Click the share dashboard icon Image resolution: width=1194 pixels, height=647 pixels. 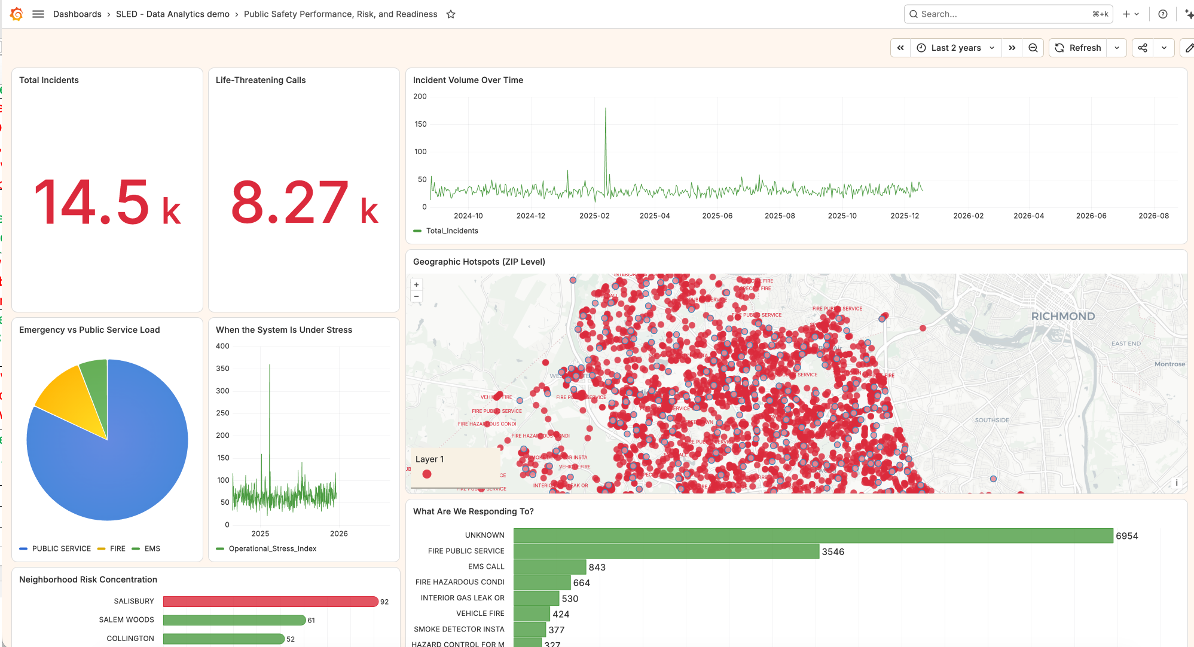pyautogui.click(x=1143, y=48)
